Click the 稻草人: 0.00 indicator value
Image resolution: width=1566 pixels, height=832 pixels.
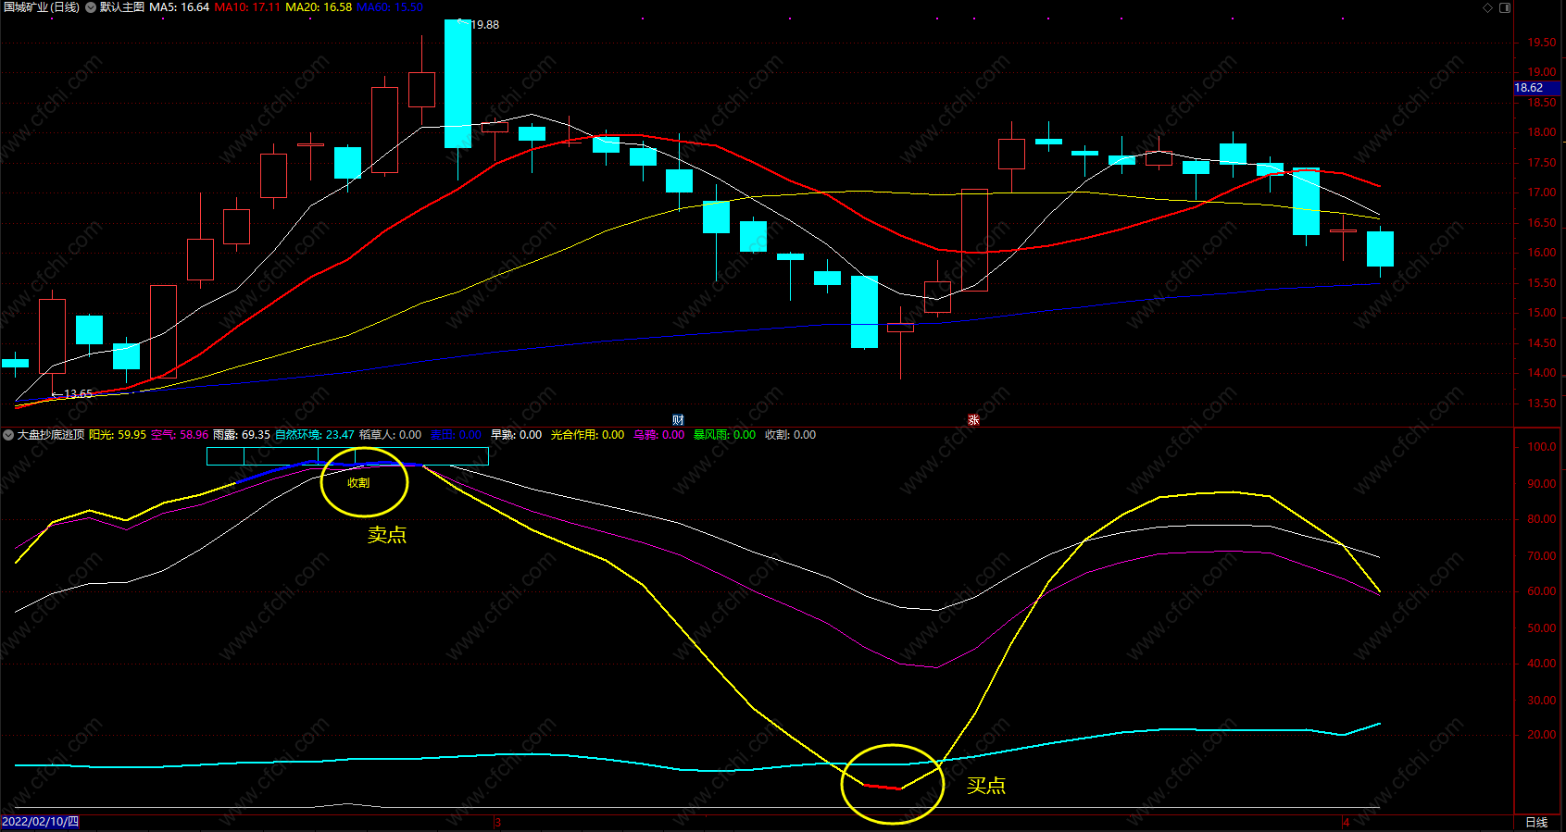click(x=390, y=435)
